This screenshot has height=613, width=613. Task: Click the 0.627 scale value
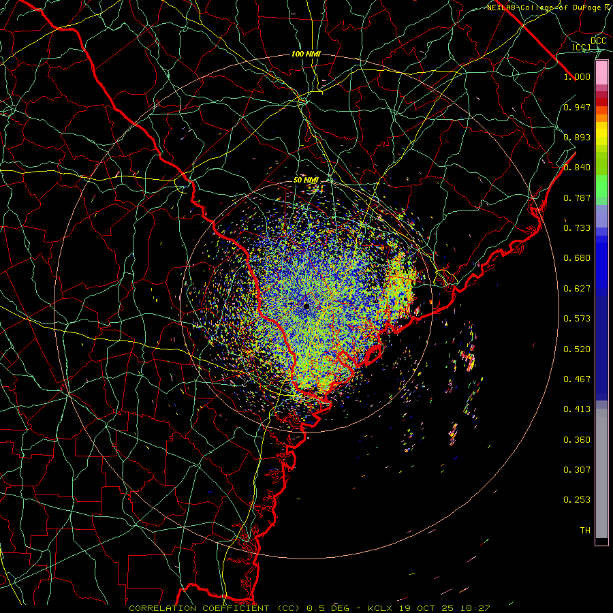pos(577,289)
